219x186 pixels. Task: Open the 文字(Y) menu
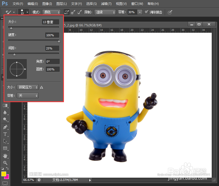click(76, 4)
